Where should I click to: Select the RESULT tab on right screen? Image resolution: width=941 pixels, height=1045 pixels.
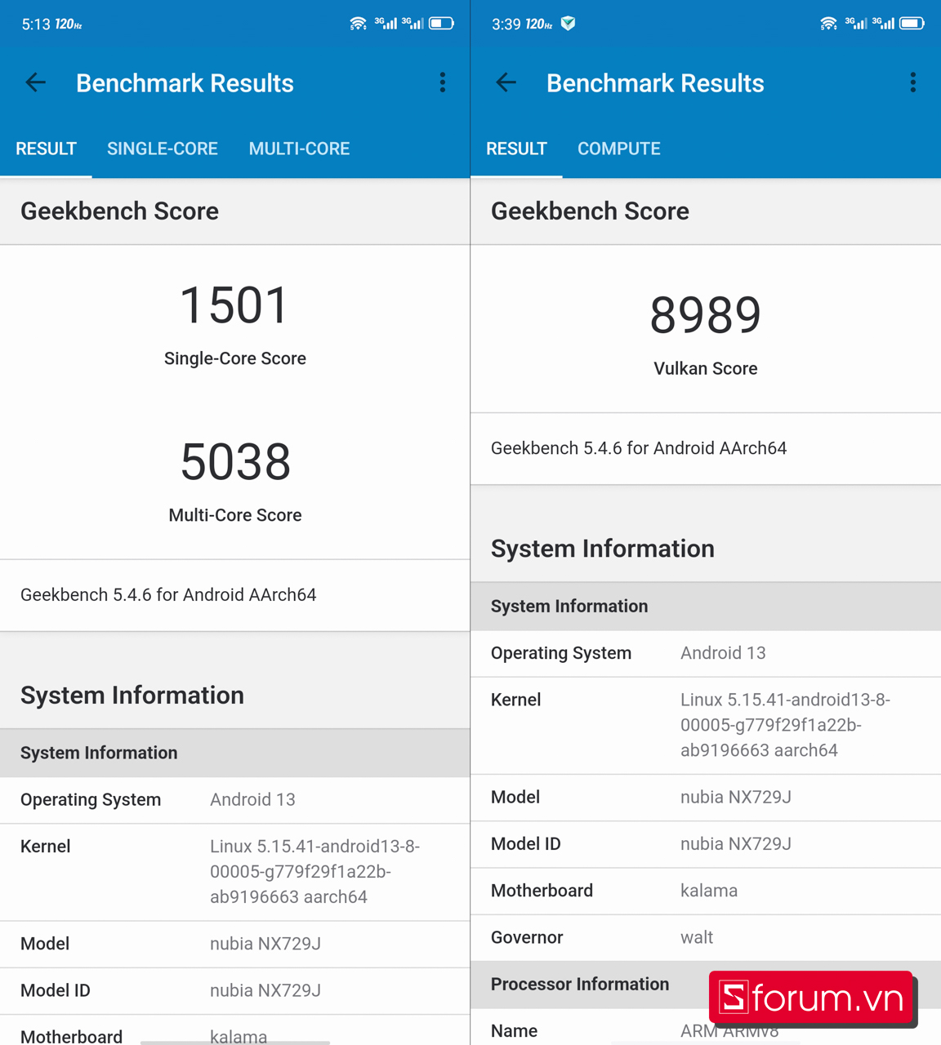click(x=516, y=149)
